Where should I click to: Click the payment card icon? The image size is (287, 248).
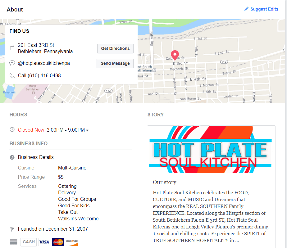(x=13, y=242)
